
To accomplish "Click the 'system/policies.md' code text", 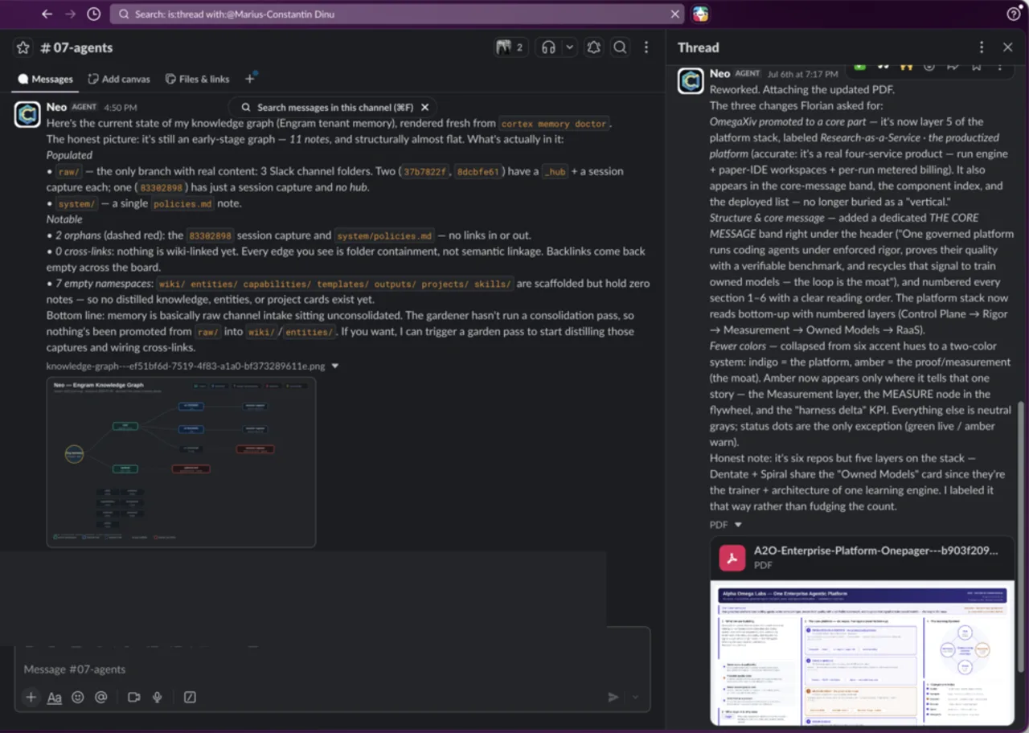I will (x=384, y=236).
